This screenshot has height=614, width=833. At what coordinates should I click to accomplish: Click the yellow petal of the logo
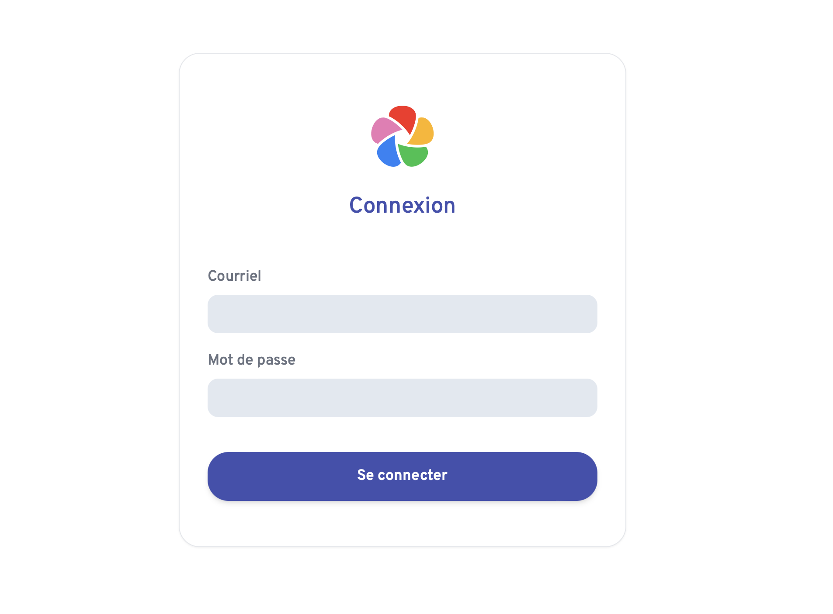(x=423, y=132)
